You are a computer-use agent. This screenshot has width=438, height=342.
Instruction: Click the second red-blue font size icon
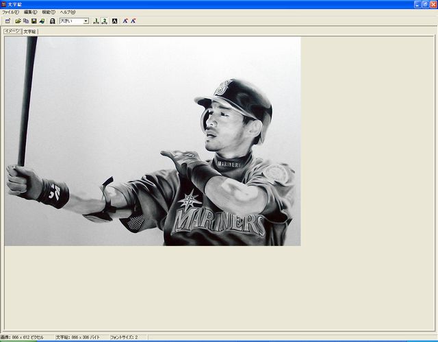pos(133,21)
